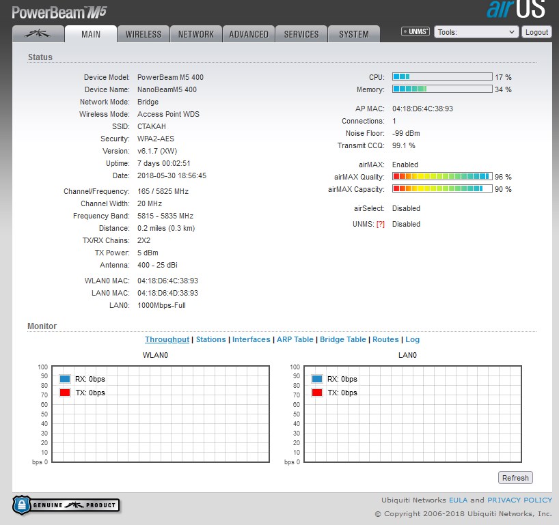Screen dimensions: 559x525
Task: Click device name value NanoBeamM5 400
Action: (x=167, y=89)
